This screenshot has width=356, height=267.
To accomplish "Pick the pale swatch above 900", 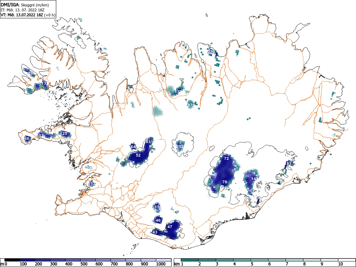I will 148,260.
